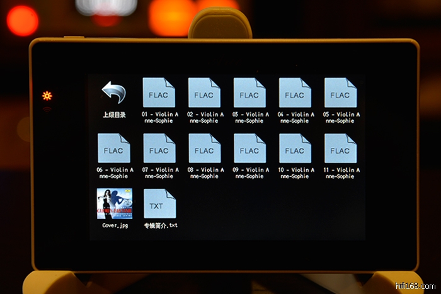Click the "01 - Violin Anne-Sophie" file name
Image resolution: width=441 pixels, height=294 pixels.
click(160, 118)
